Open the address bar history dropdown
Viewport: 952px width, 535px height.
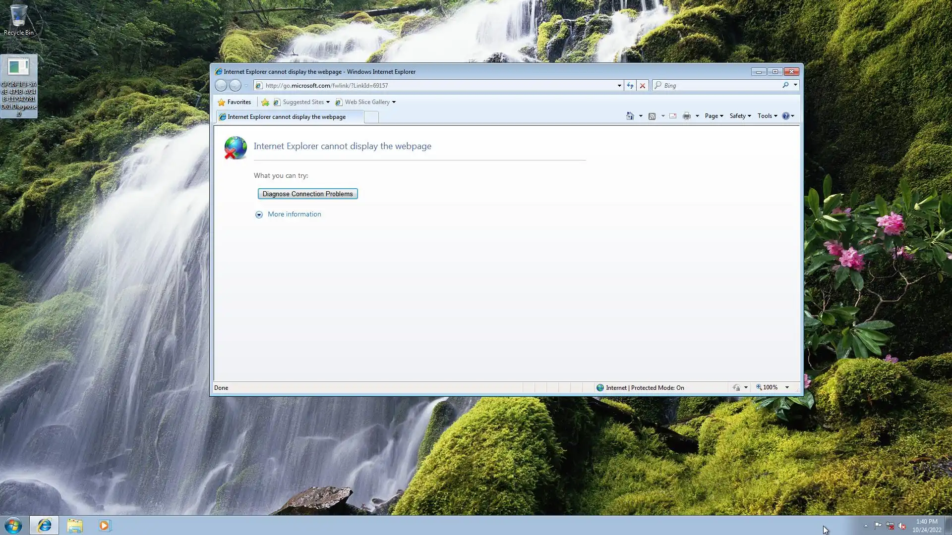click(619, 86)
